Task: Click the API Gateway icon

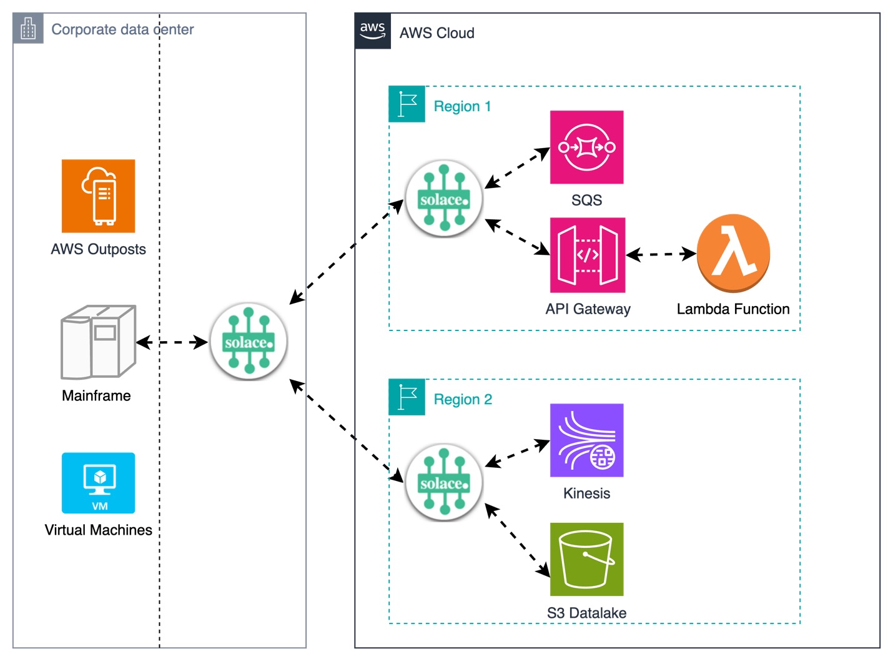Action: (587, 255)
